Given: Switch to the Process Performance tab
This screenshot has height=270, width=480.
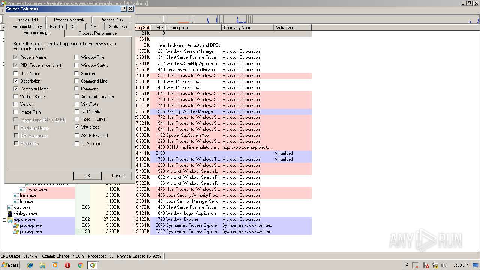Looking at the screenshot, I should tap(98, 33).
